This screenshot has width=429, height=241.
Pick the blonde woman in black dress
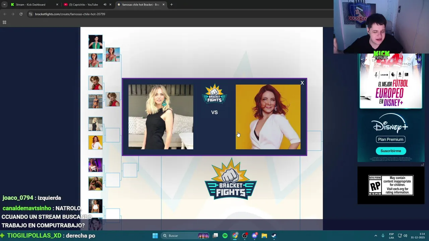pos(161,117)
